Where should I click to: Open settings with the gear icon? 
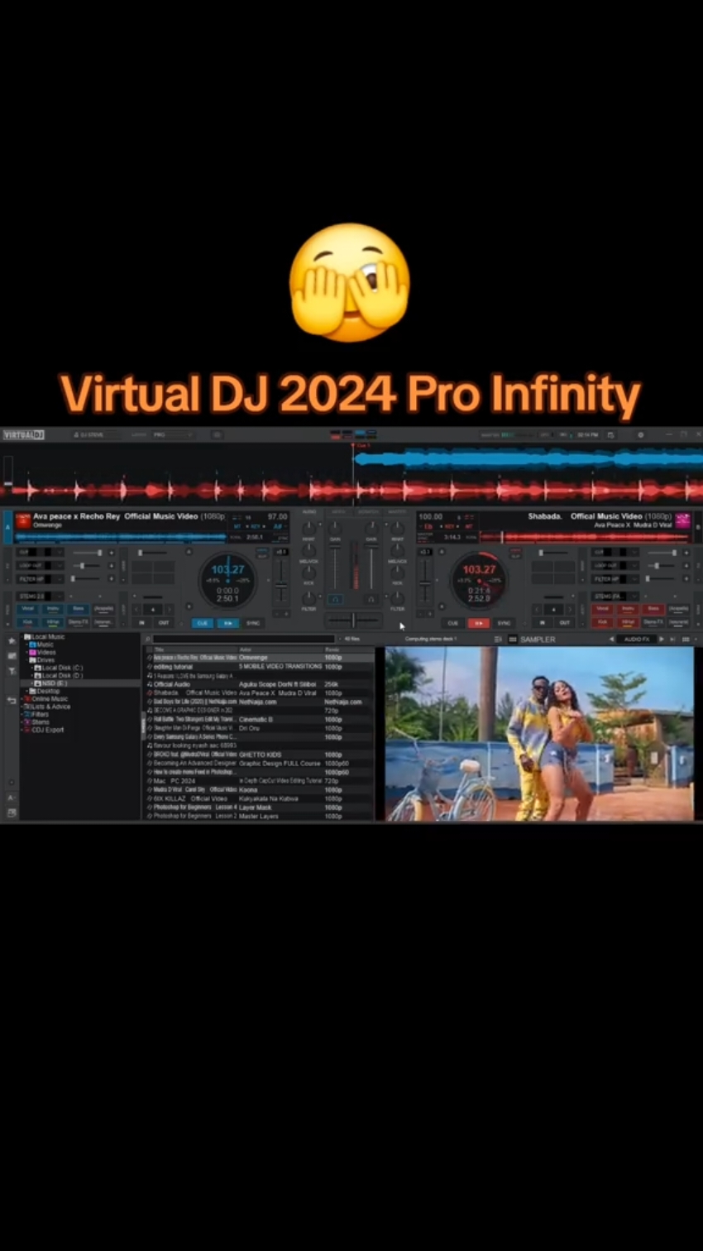pos(641,434)
